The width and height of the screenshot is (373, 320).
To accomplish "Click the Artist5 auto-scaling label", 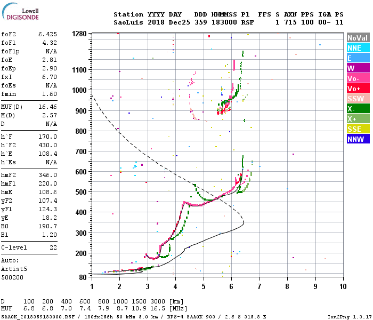I will (14, 269).
